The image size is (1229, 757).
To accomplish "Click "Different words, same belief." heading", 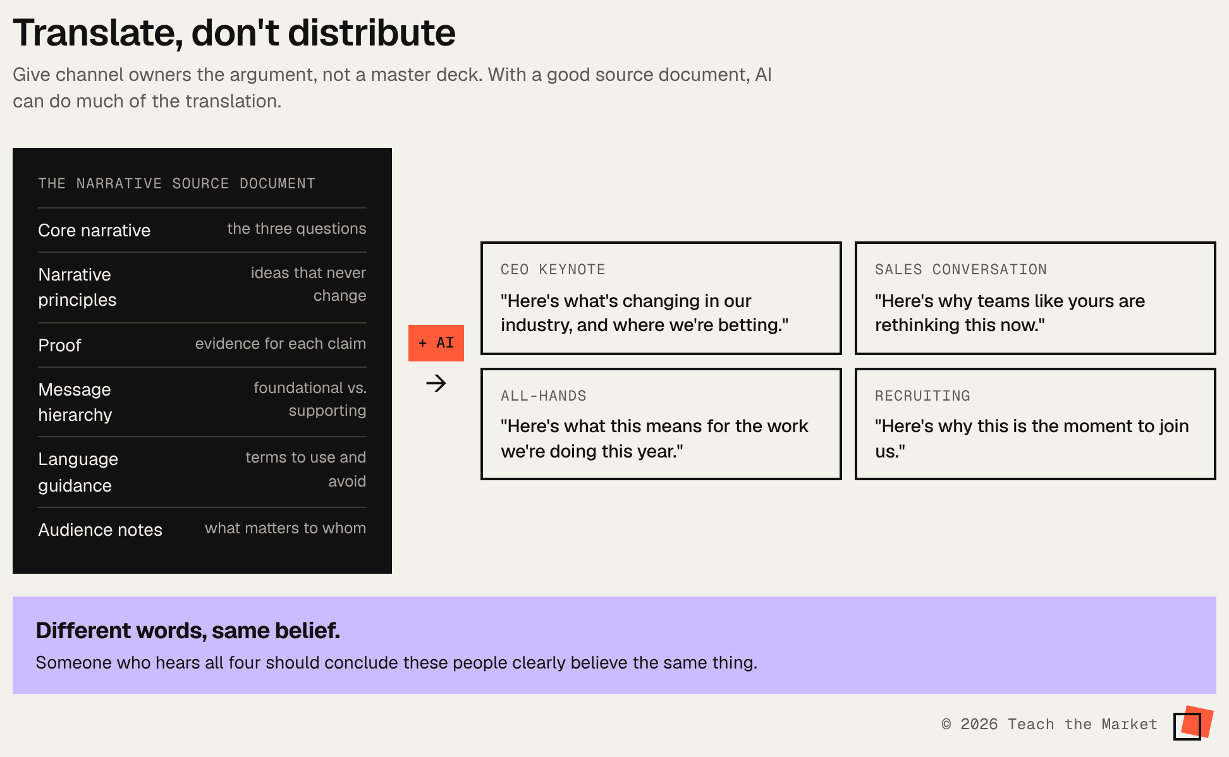I will (x=188, y=631).
